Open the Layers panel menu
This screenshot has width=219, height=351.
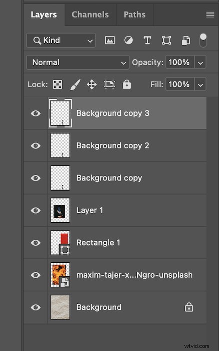coord(210,15)
